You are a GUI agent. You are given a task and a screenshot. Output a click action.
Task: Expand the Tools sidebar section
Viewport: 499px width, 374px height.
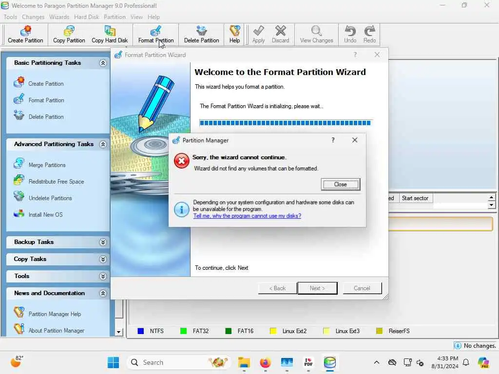pos(103,277)
